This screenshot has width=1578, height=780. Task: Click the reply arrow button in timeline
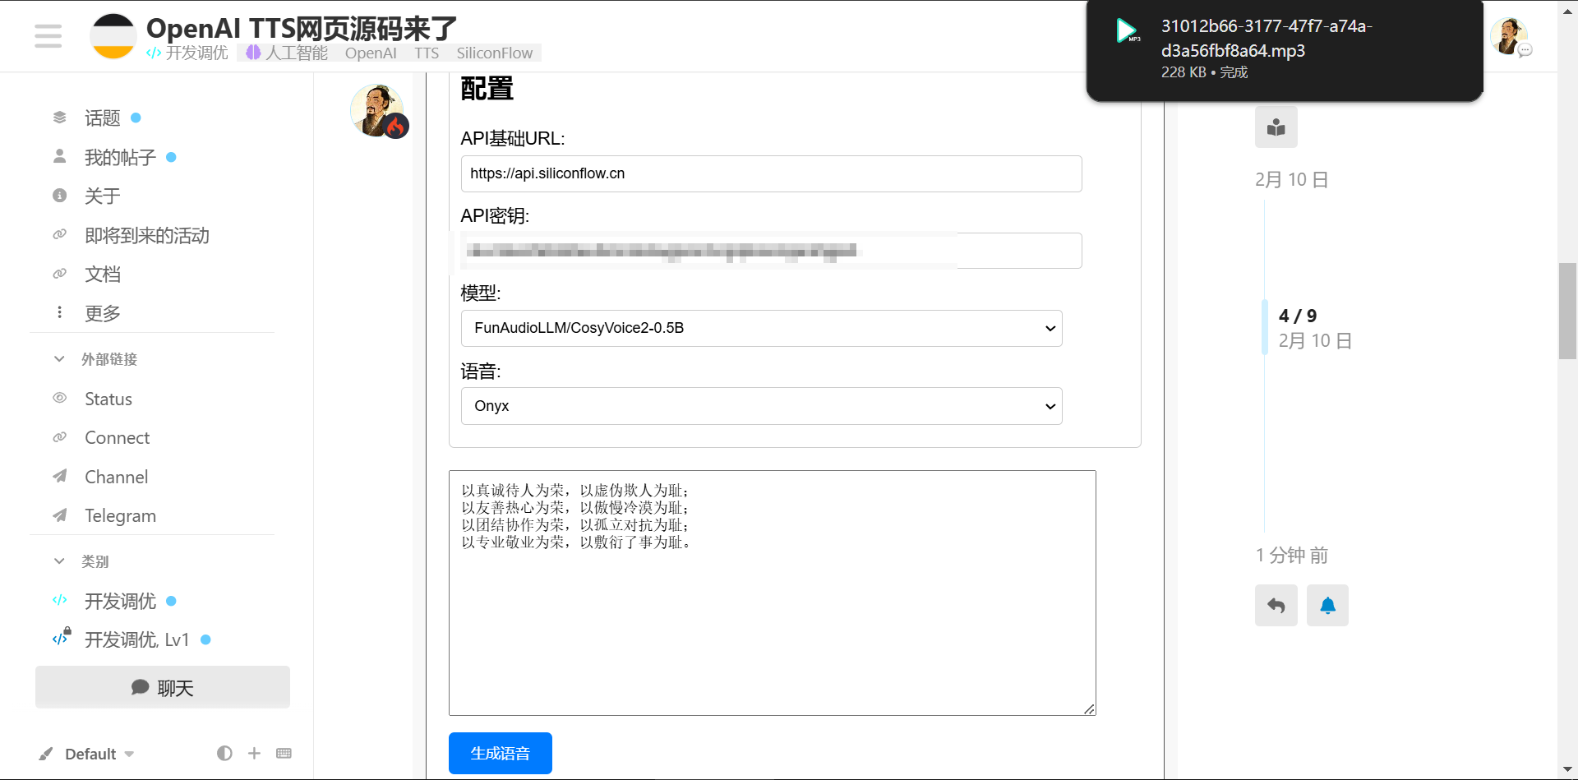point(1276,606)
